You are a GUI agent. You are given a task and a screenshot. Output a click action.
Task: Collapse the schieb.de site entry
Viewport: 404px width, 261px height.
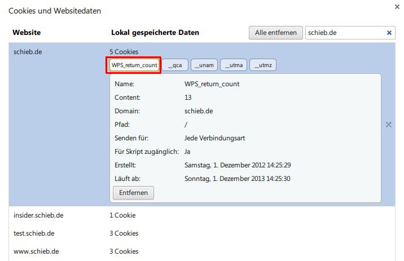[28, 52]
